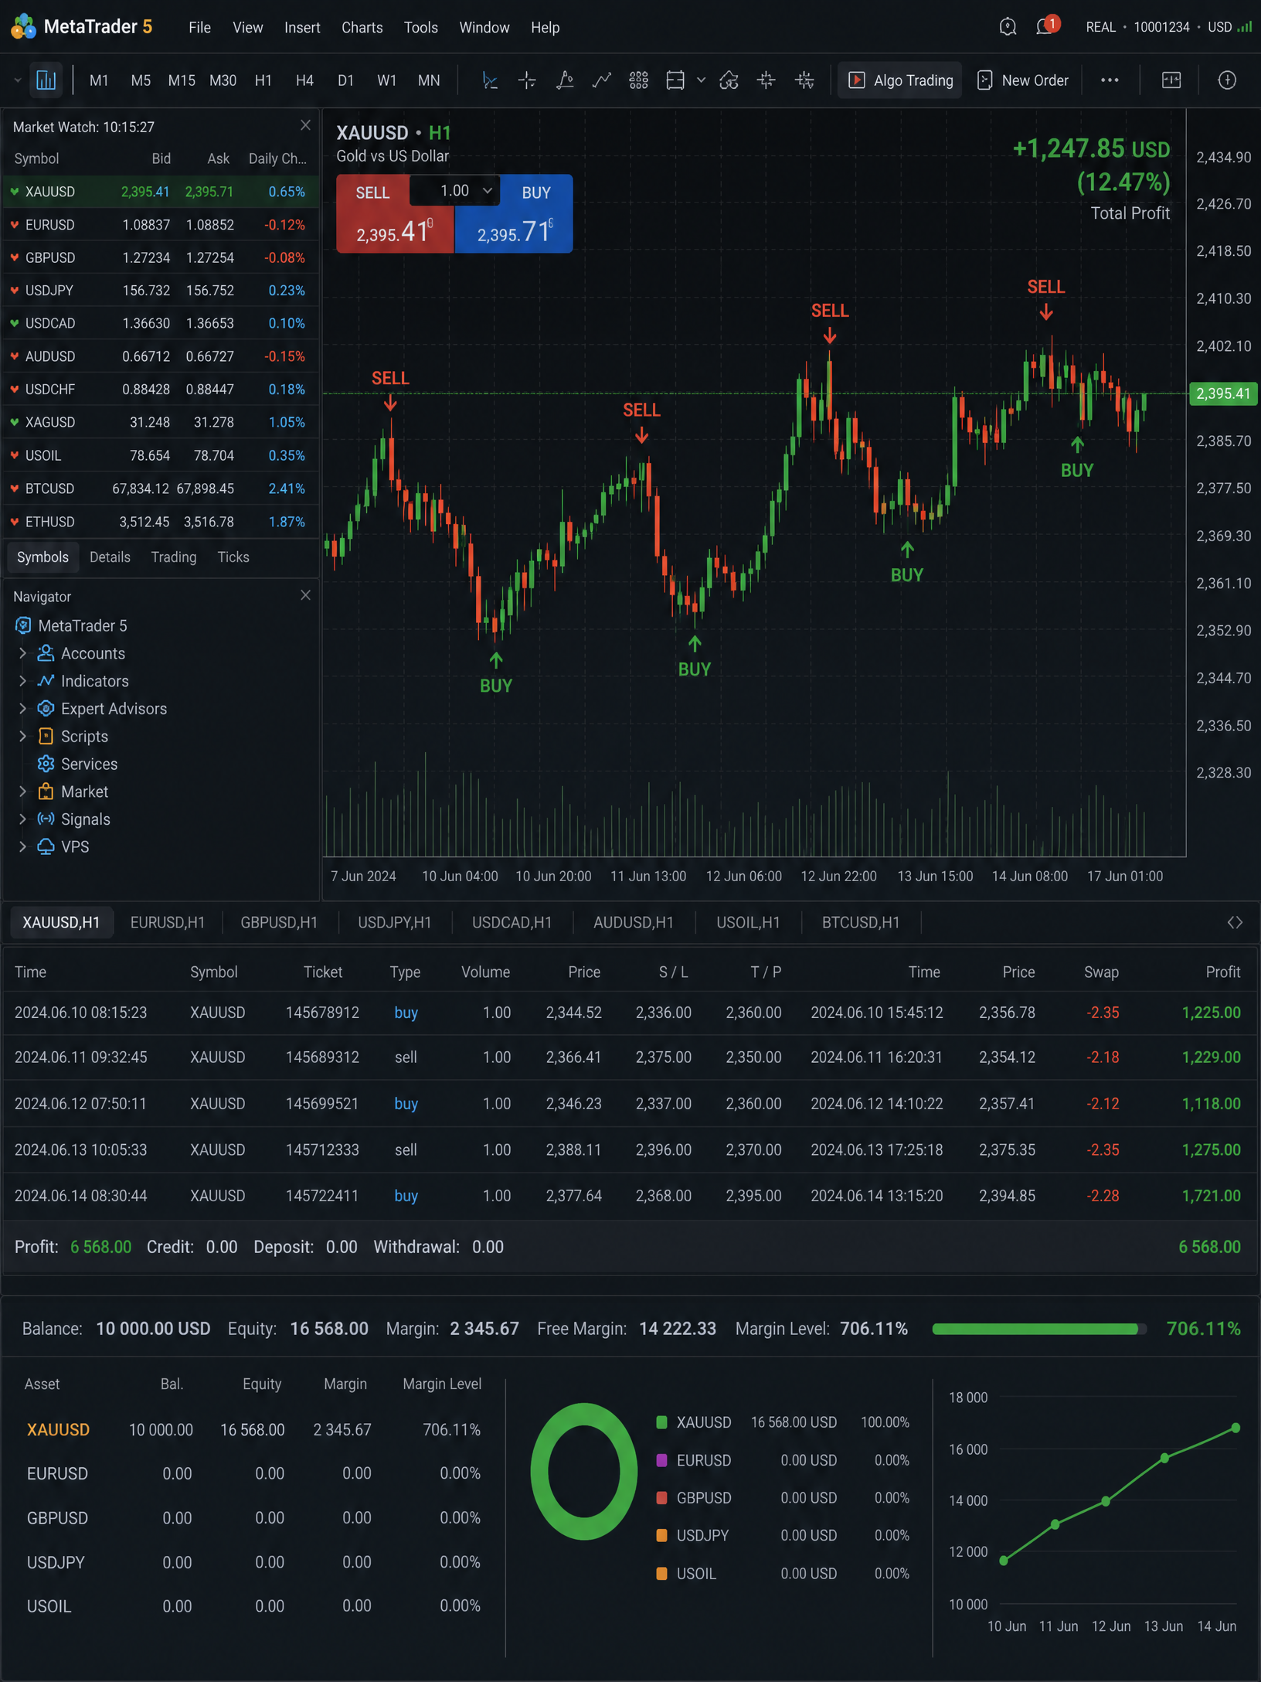1261x1682 pixels.
Task: Expand the VPS tree node
Action: (22, 847)
